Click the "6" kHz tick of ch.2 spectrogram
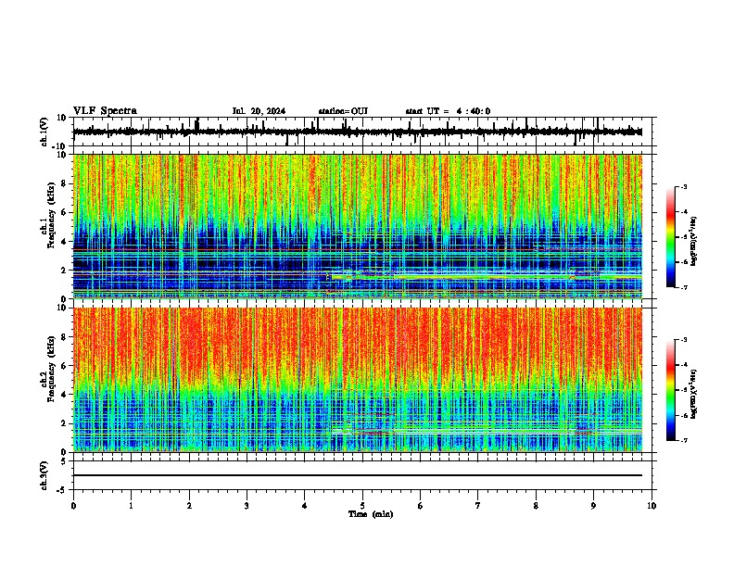The height and width of the screenshot is (567, 734). pos(64,366)
